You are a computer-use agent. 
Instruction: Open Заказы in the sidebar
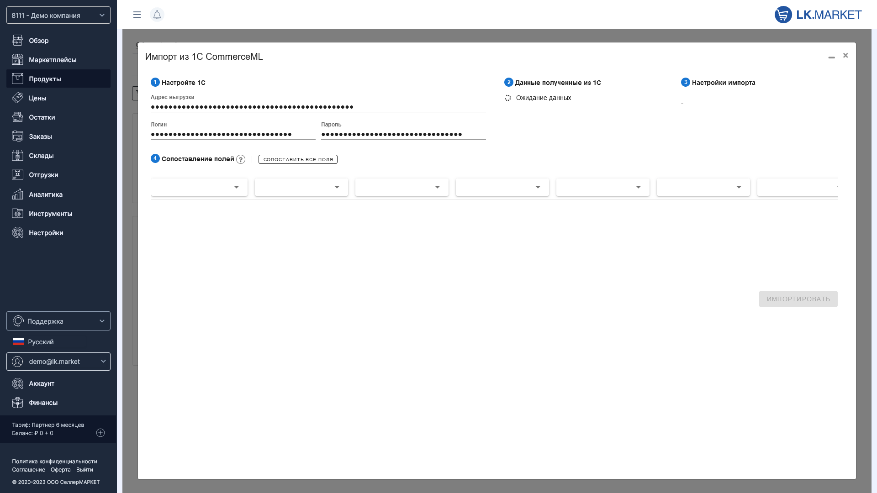(x=58, y=136)
